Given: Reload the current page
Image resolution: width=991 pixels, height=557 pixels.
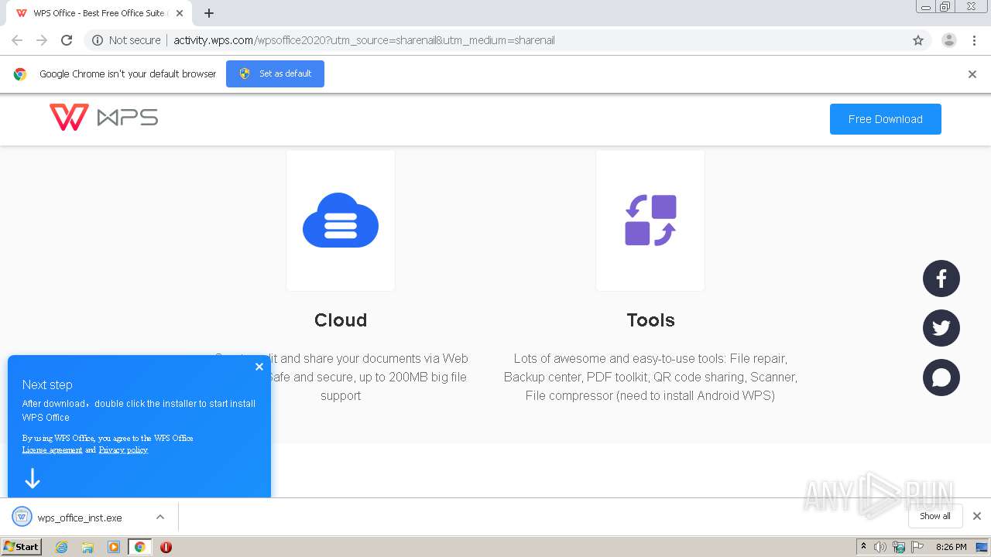Looking at the screenshot, I should (x=67, y=40).
